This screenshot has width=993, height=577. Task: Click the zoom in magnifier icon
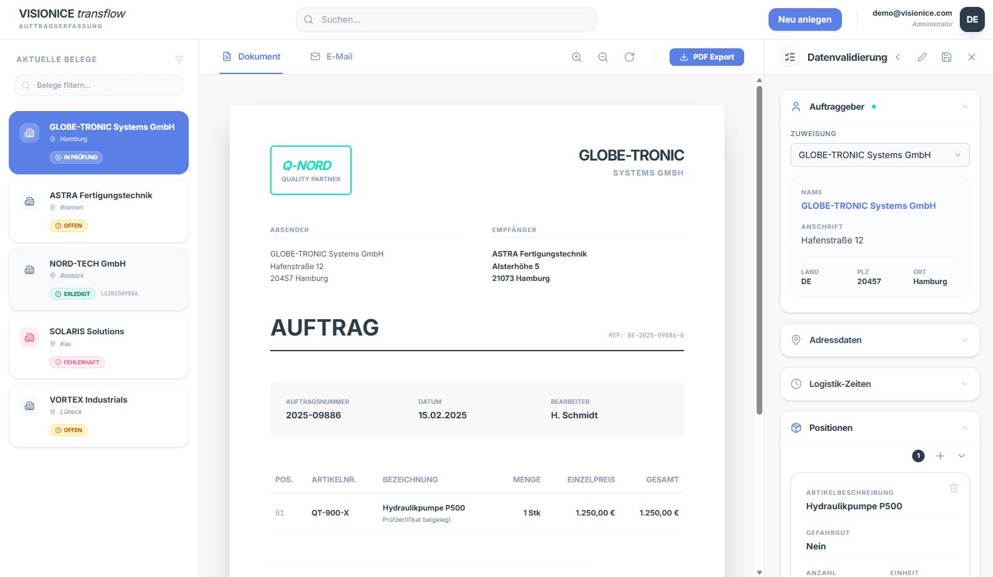[577, 57]
